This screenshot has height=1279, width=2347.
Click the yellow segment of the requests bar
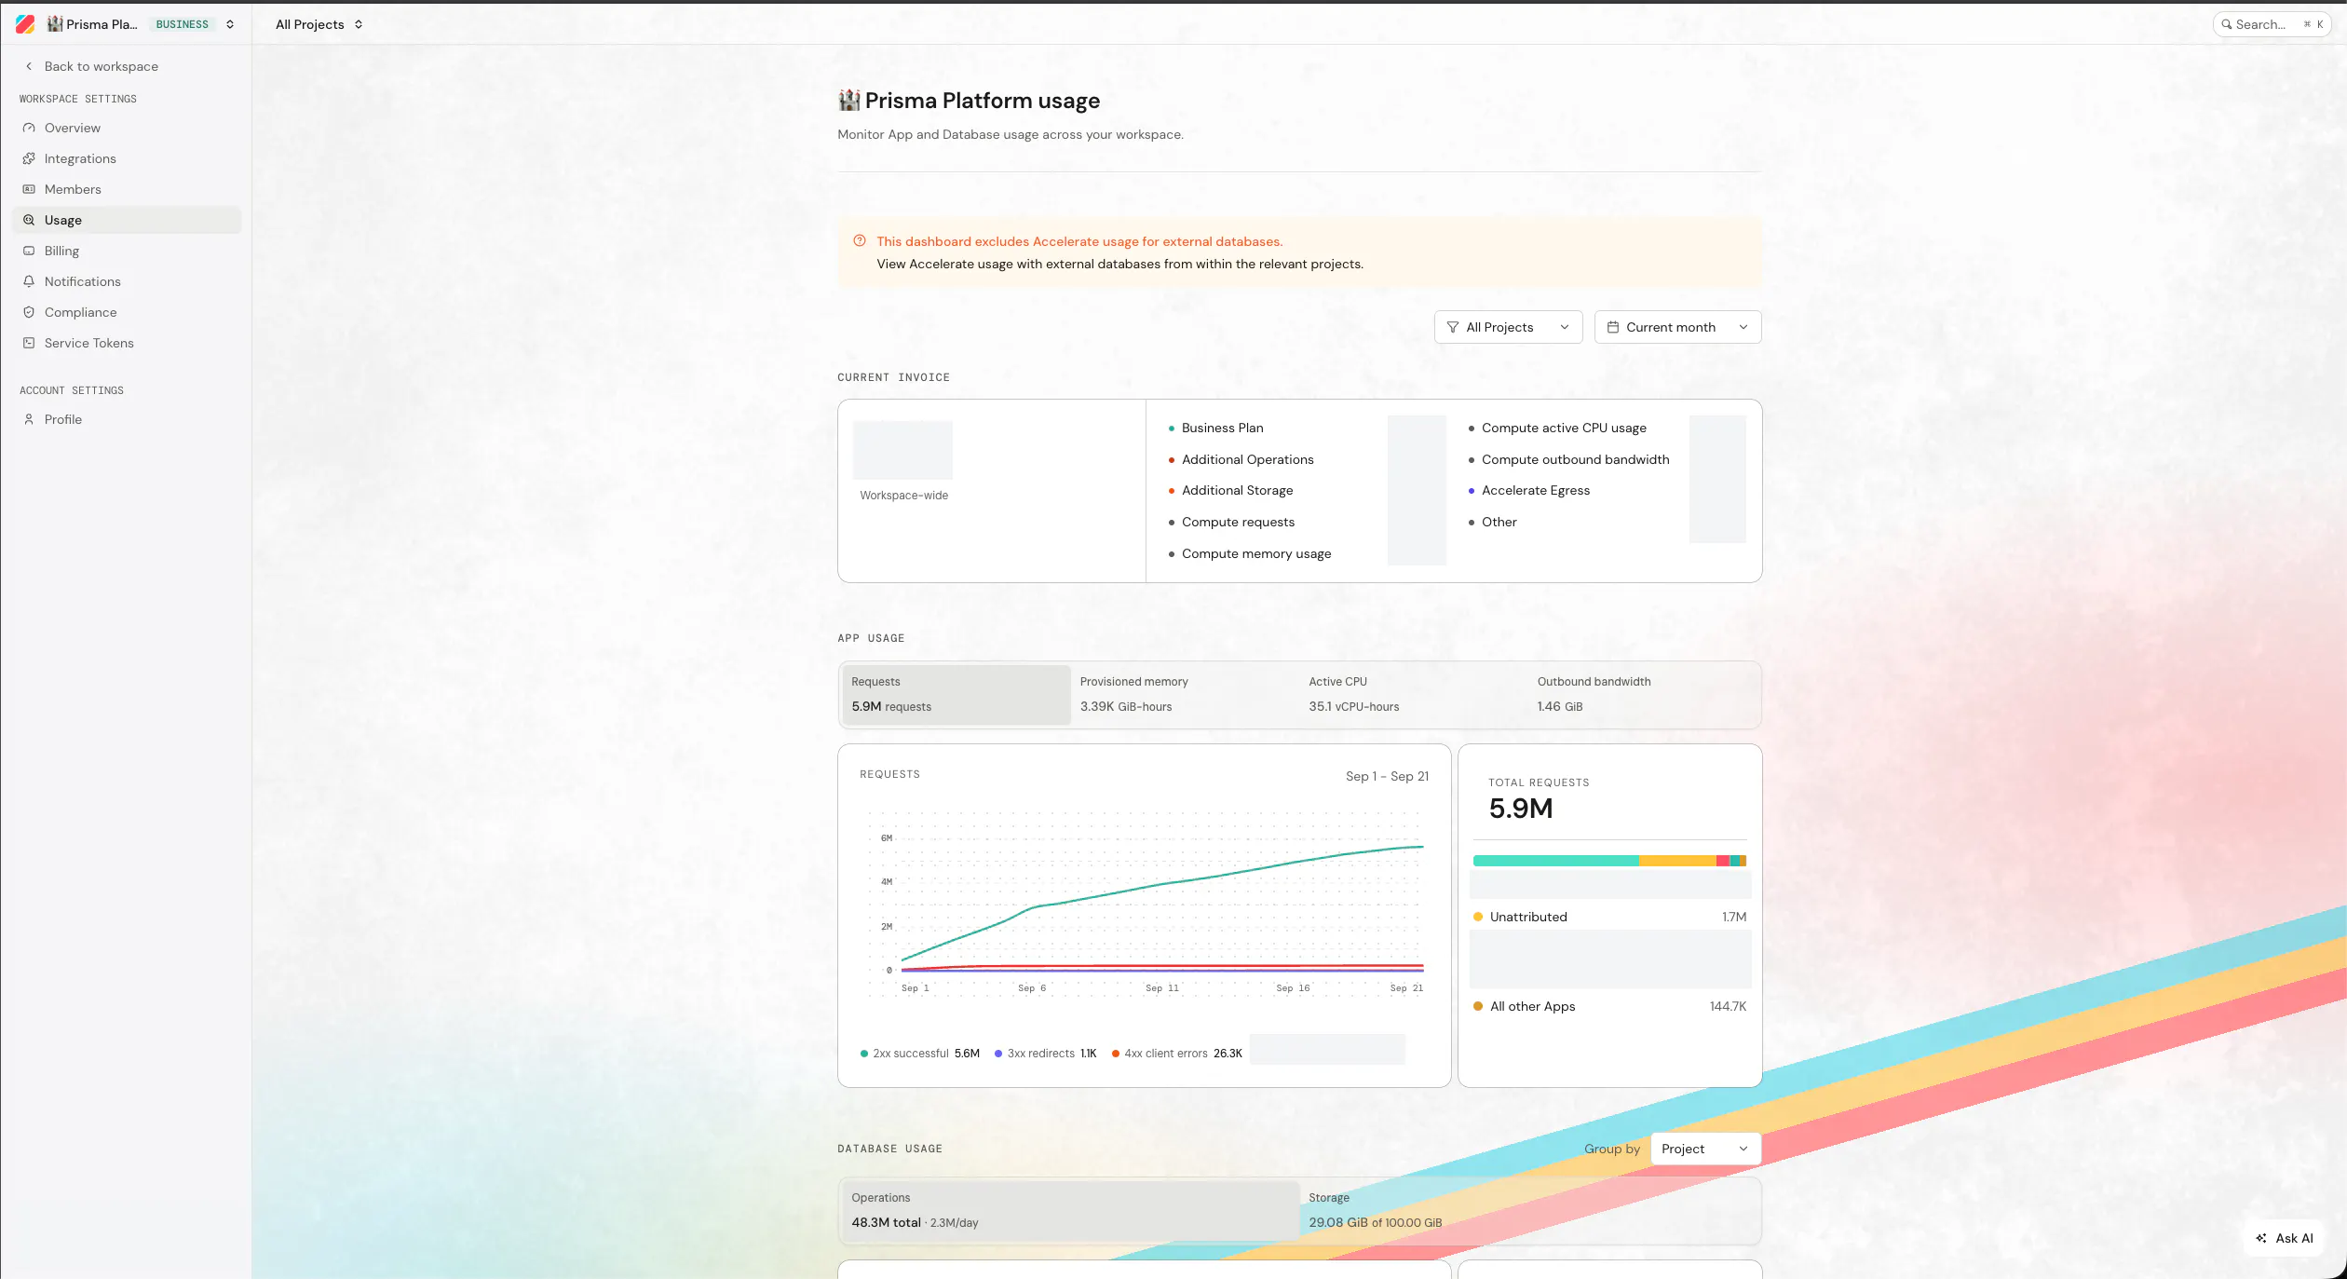click(1677, 861)
